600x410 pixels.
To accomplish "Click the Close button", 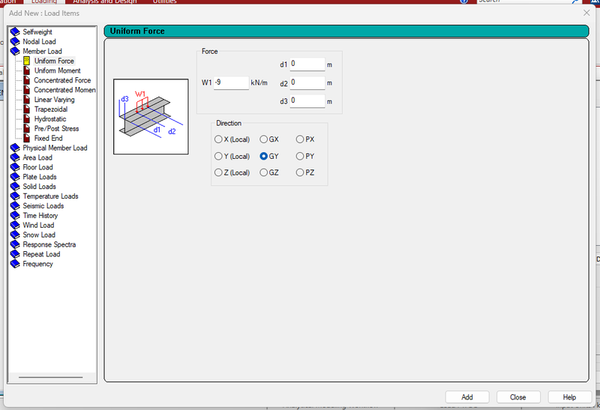I will coord(518,397).
